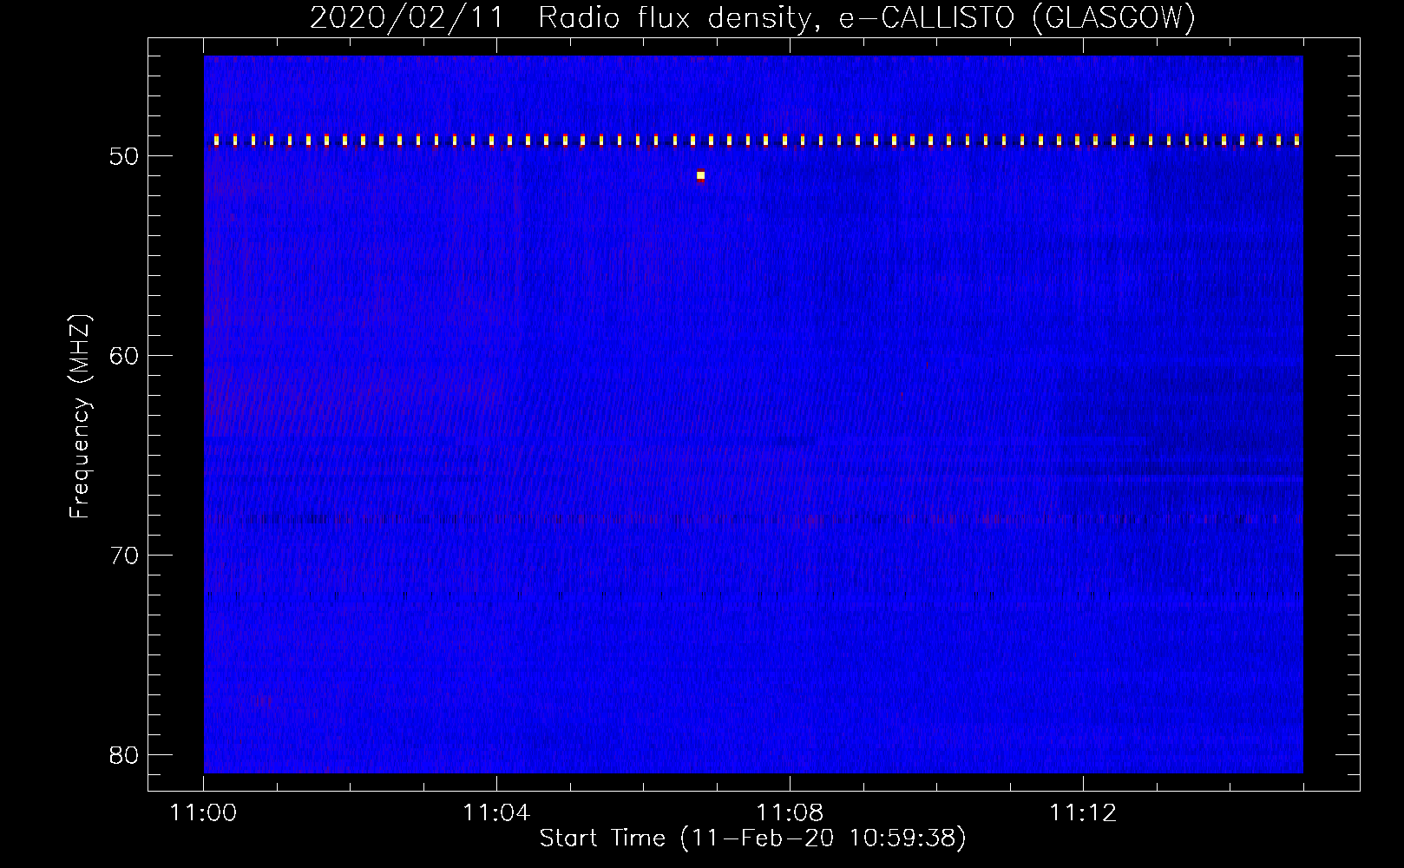Click the plot title 'Radio flux density, e-CALLISTO (GLASGOW)'

click(866, 17)
